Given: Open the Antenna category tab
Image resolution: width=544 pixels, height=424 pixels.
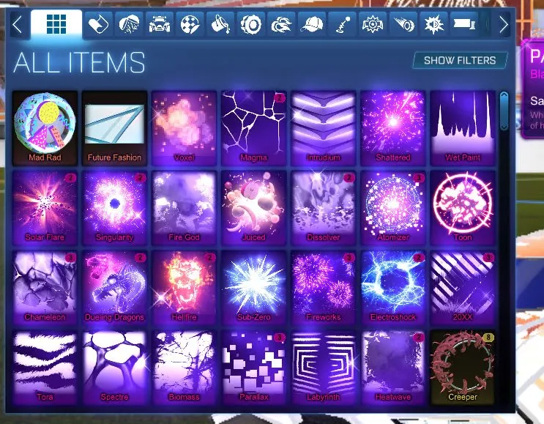Looking at the screenshot, I should pos(343,24).
